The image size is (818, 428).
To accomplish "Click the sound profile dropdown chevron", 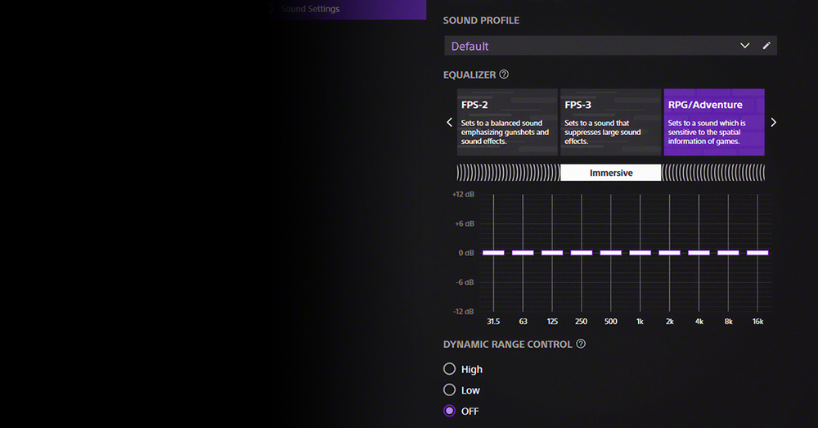I will [744, 46].
